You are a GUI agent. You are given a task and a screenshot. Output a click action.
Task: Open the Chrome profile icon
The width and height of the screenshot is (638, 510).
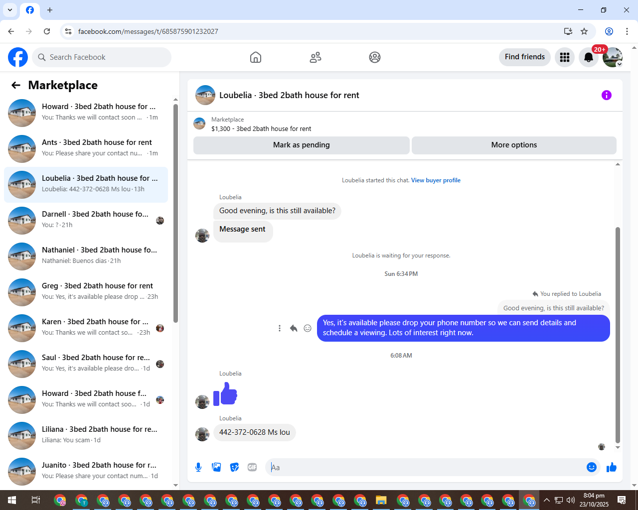click(609, 31)
